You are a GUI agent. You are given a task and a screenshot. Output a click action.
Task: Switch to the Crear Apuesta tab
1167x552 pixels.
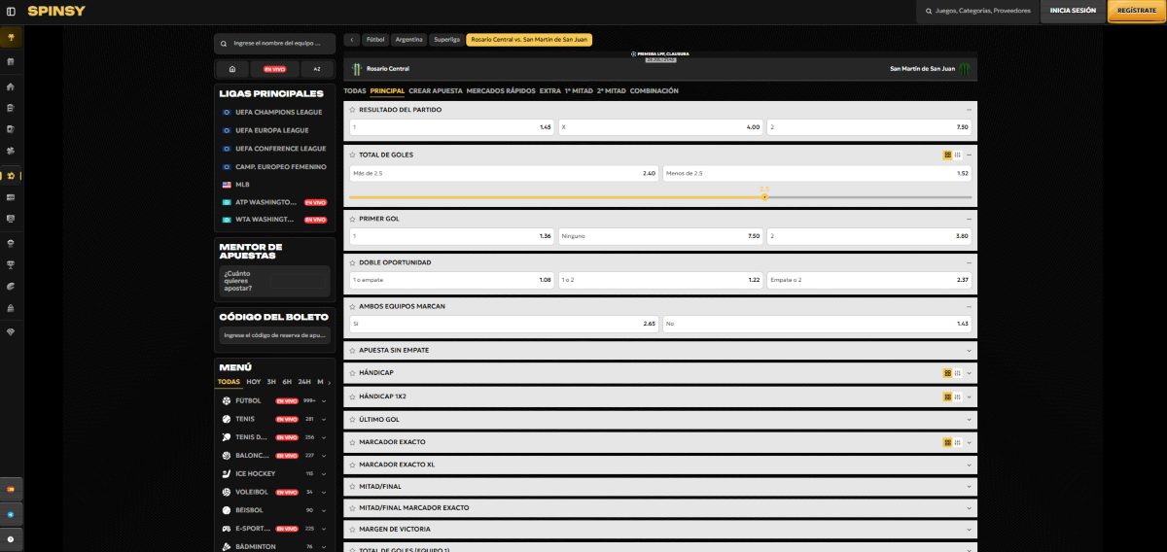tap(435, 90)
